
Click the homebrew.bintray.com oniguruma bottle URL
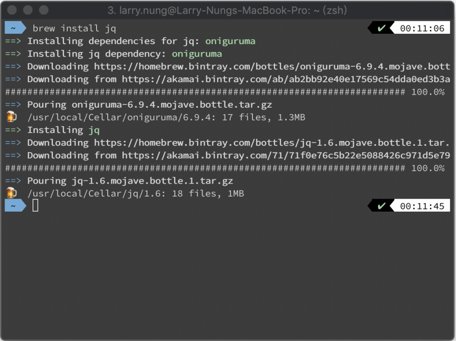272,67
